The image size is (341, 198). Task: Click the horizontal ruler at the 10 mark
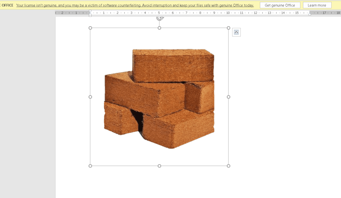click(x=228, y=13)
